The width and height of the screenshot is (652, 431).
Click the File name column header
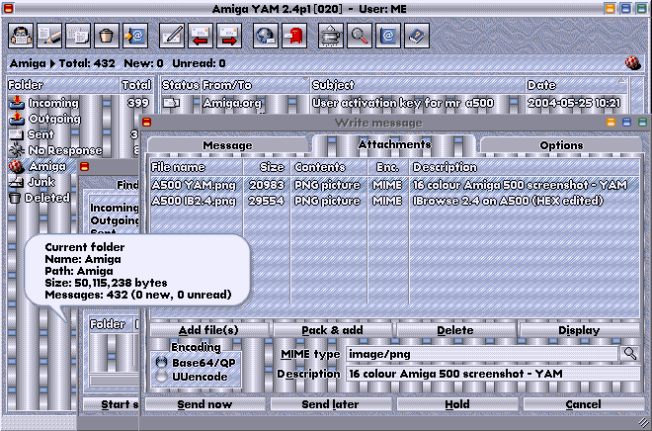(196, 167)
